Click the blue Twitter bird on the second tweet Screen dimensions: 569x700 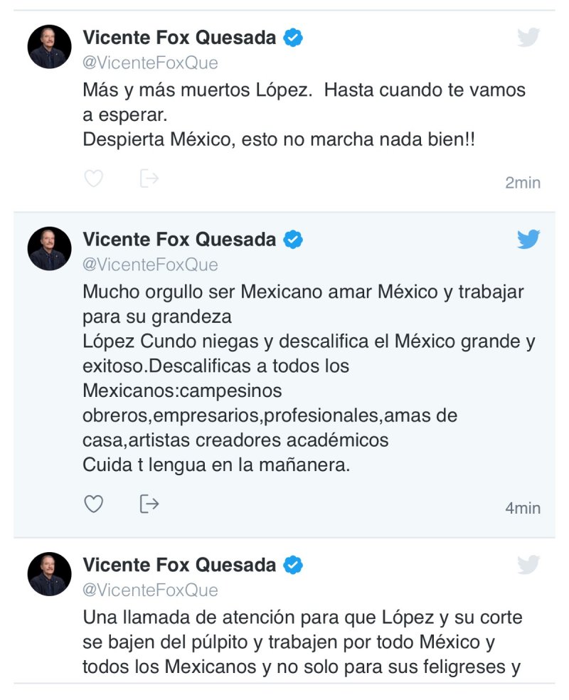point(528,240)
